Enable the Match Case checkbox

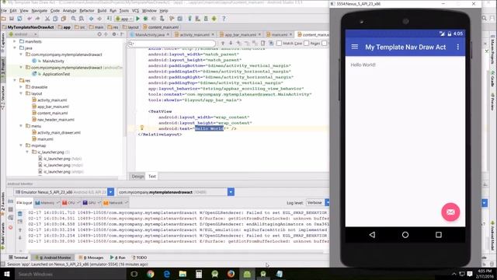pos(279,44)
